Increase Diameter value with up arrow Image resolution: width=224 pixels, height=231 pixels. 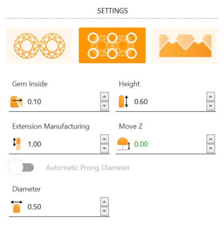point(105,202)
